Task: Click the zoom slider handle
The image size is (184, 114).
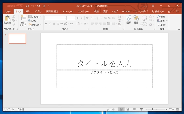Action: coord(152,109)
